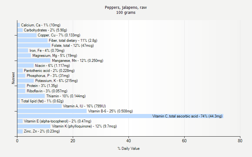Click the Potassium, K 6% label

click(56, 81)
